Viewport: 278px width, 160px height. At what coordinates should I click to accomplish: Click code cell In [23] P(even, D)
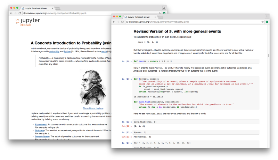(x=196, y=132)
